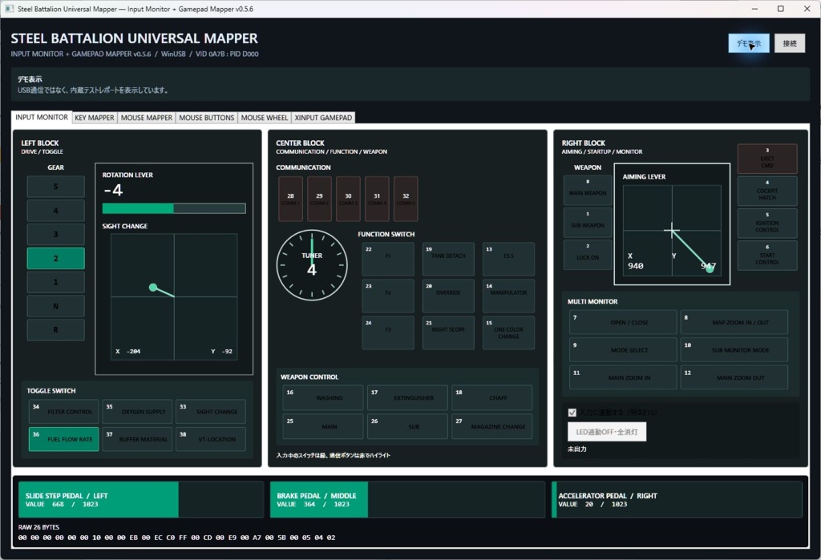821x560 pixels.
Task: Uncheck the 入力に連動する checkbox
Action: (x=572, y=413)
